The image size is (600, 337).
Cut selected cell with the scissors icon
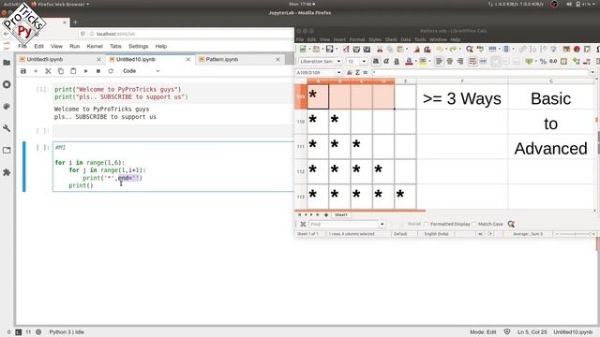[48, 71]
